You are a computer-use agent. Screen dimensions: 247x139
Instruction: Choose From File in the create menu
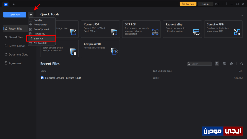41,20
